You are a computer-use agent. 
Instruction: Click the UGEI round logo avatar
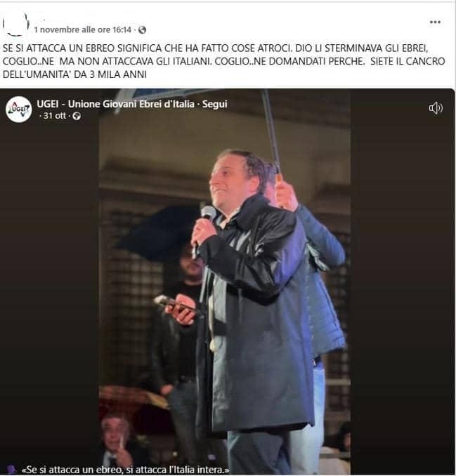[x=19, y=110]
